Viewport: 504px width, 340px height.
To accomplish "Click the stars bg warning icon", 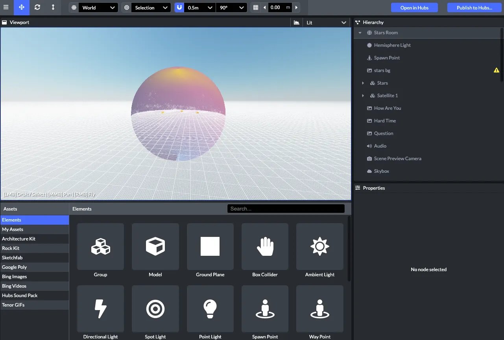I will [x=496, y=70].
